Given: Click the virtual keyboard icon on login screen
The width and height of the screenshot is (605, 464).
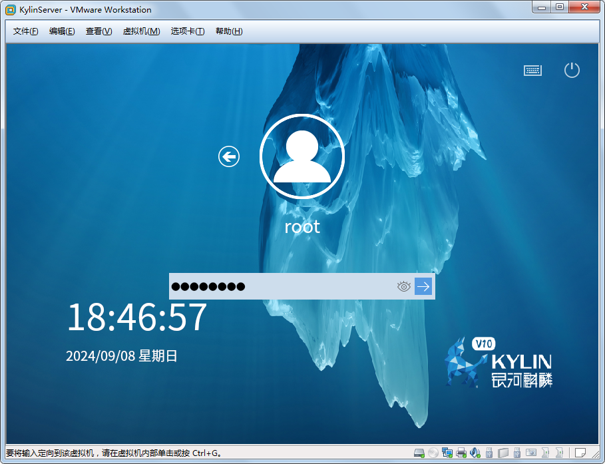Looking at the screenshot, I should (532, 70).
